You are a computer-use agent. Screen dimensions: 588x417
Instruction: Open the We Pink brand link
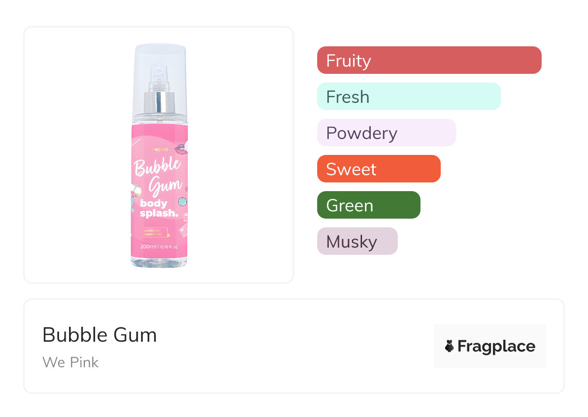pyautogui.click(x=70, y=362)
